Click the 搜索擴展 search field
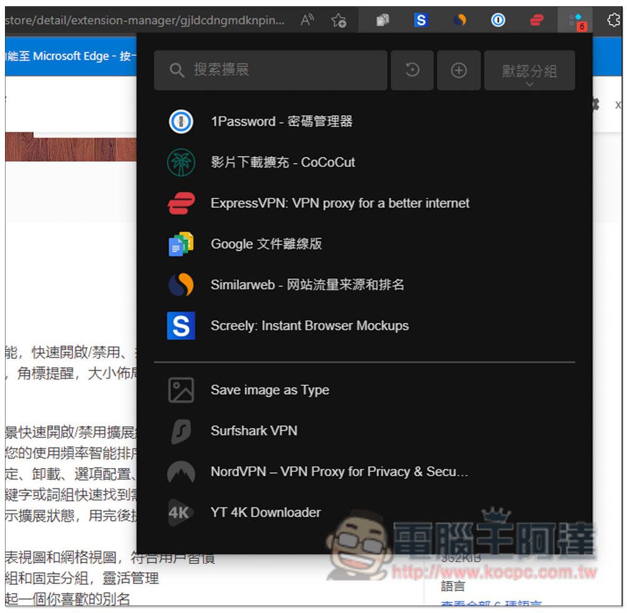 (271, 70)
